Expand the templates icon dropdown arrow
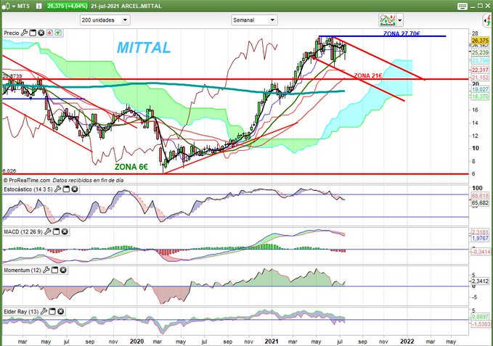 399,20
